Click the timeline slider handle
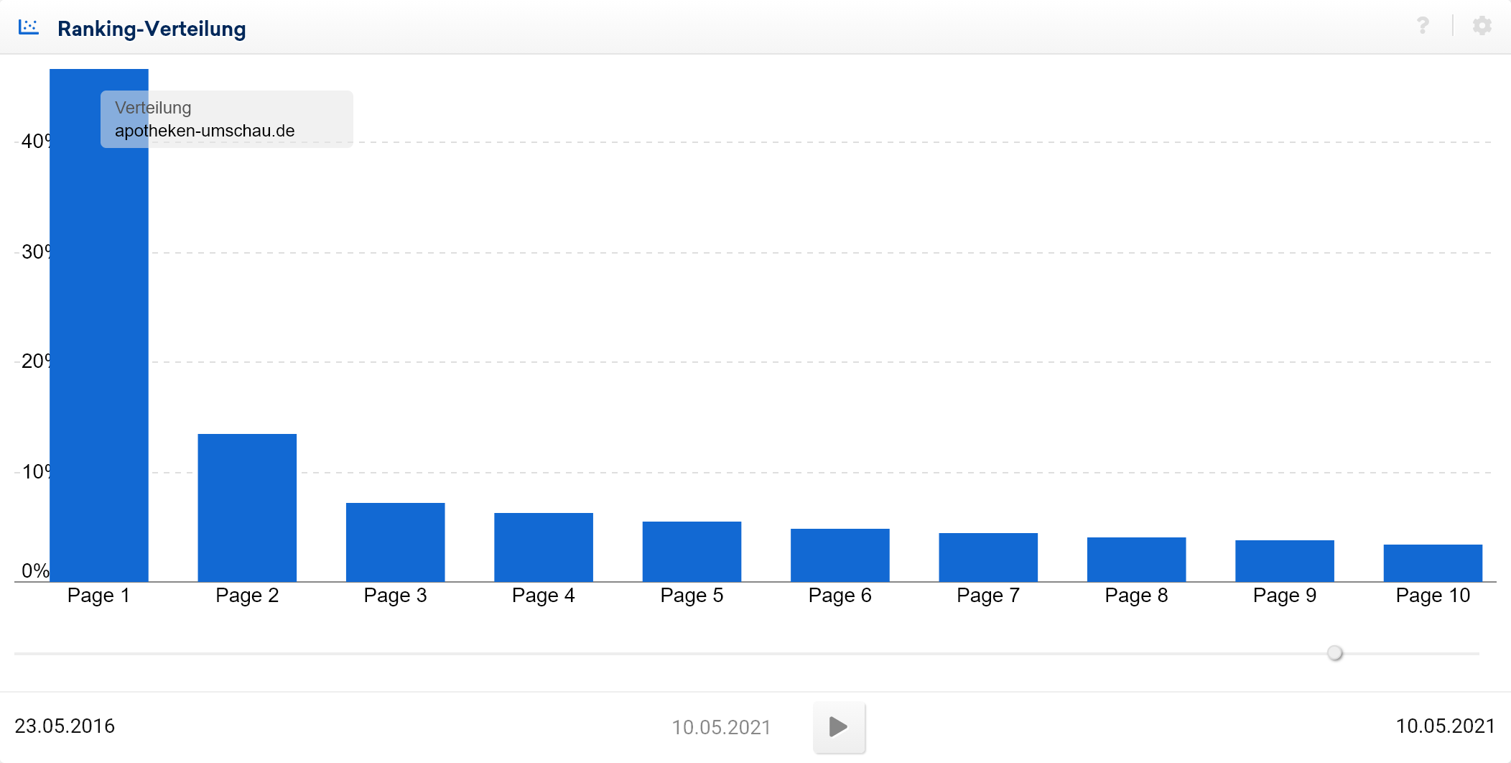Screen dimensions: 1511x763 pos(1334,653)
